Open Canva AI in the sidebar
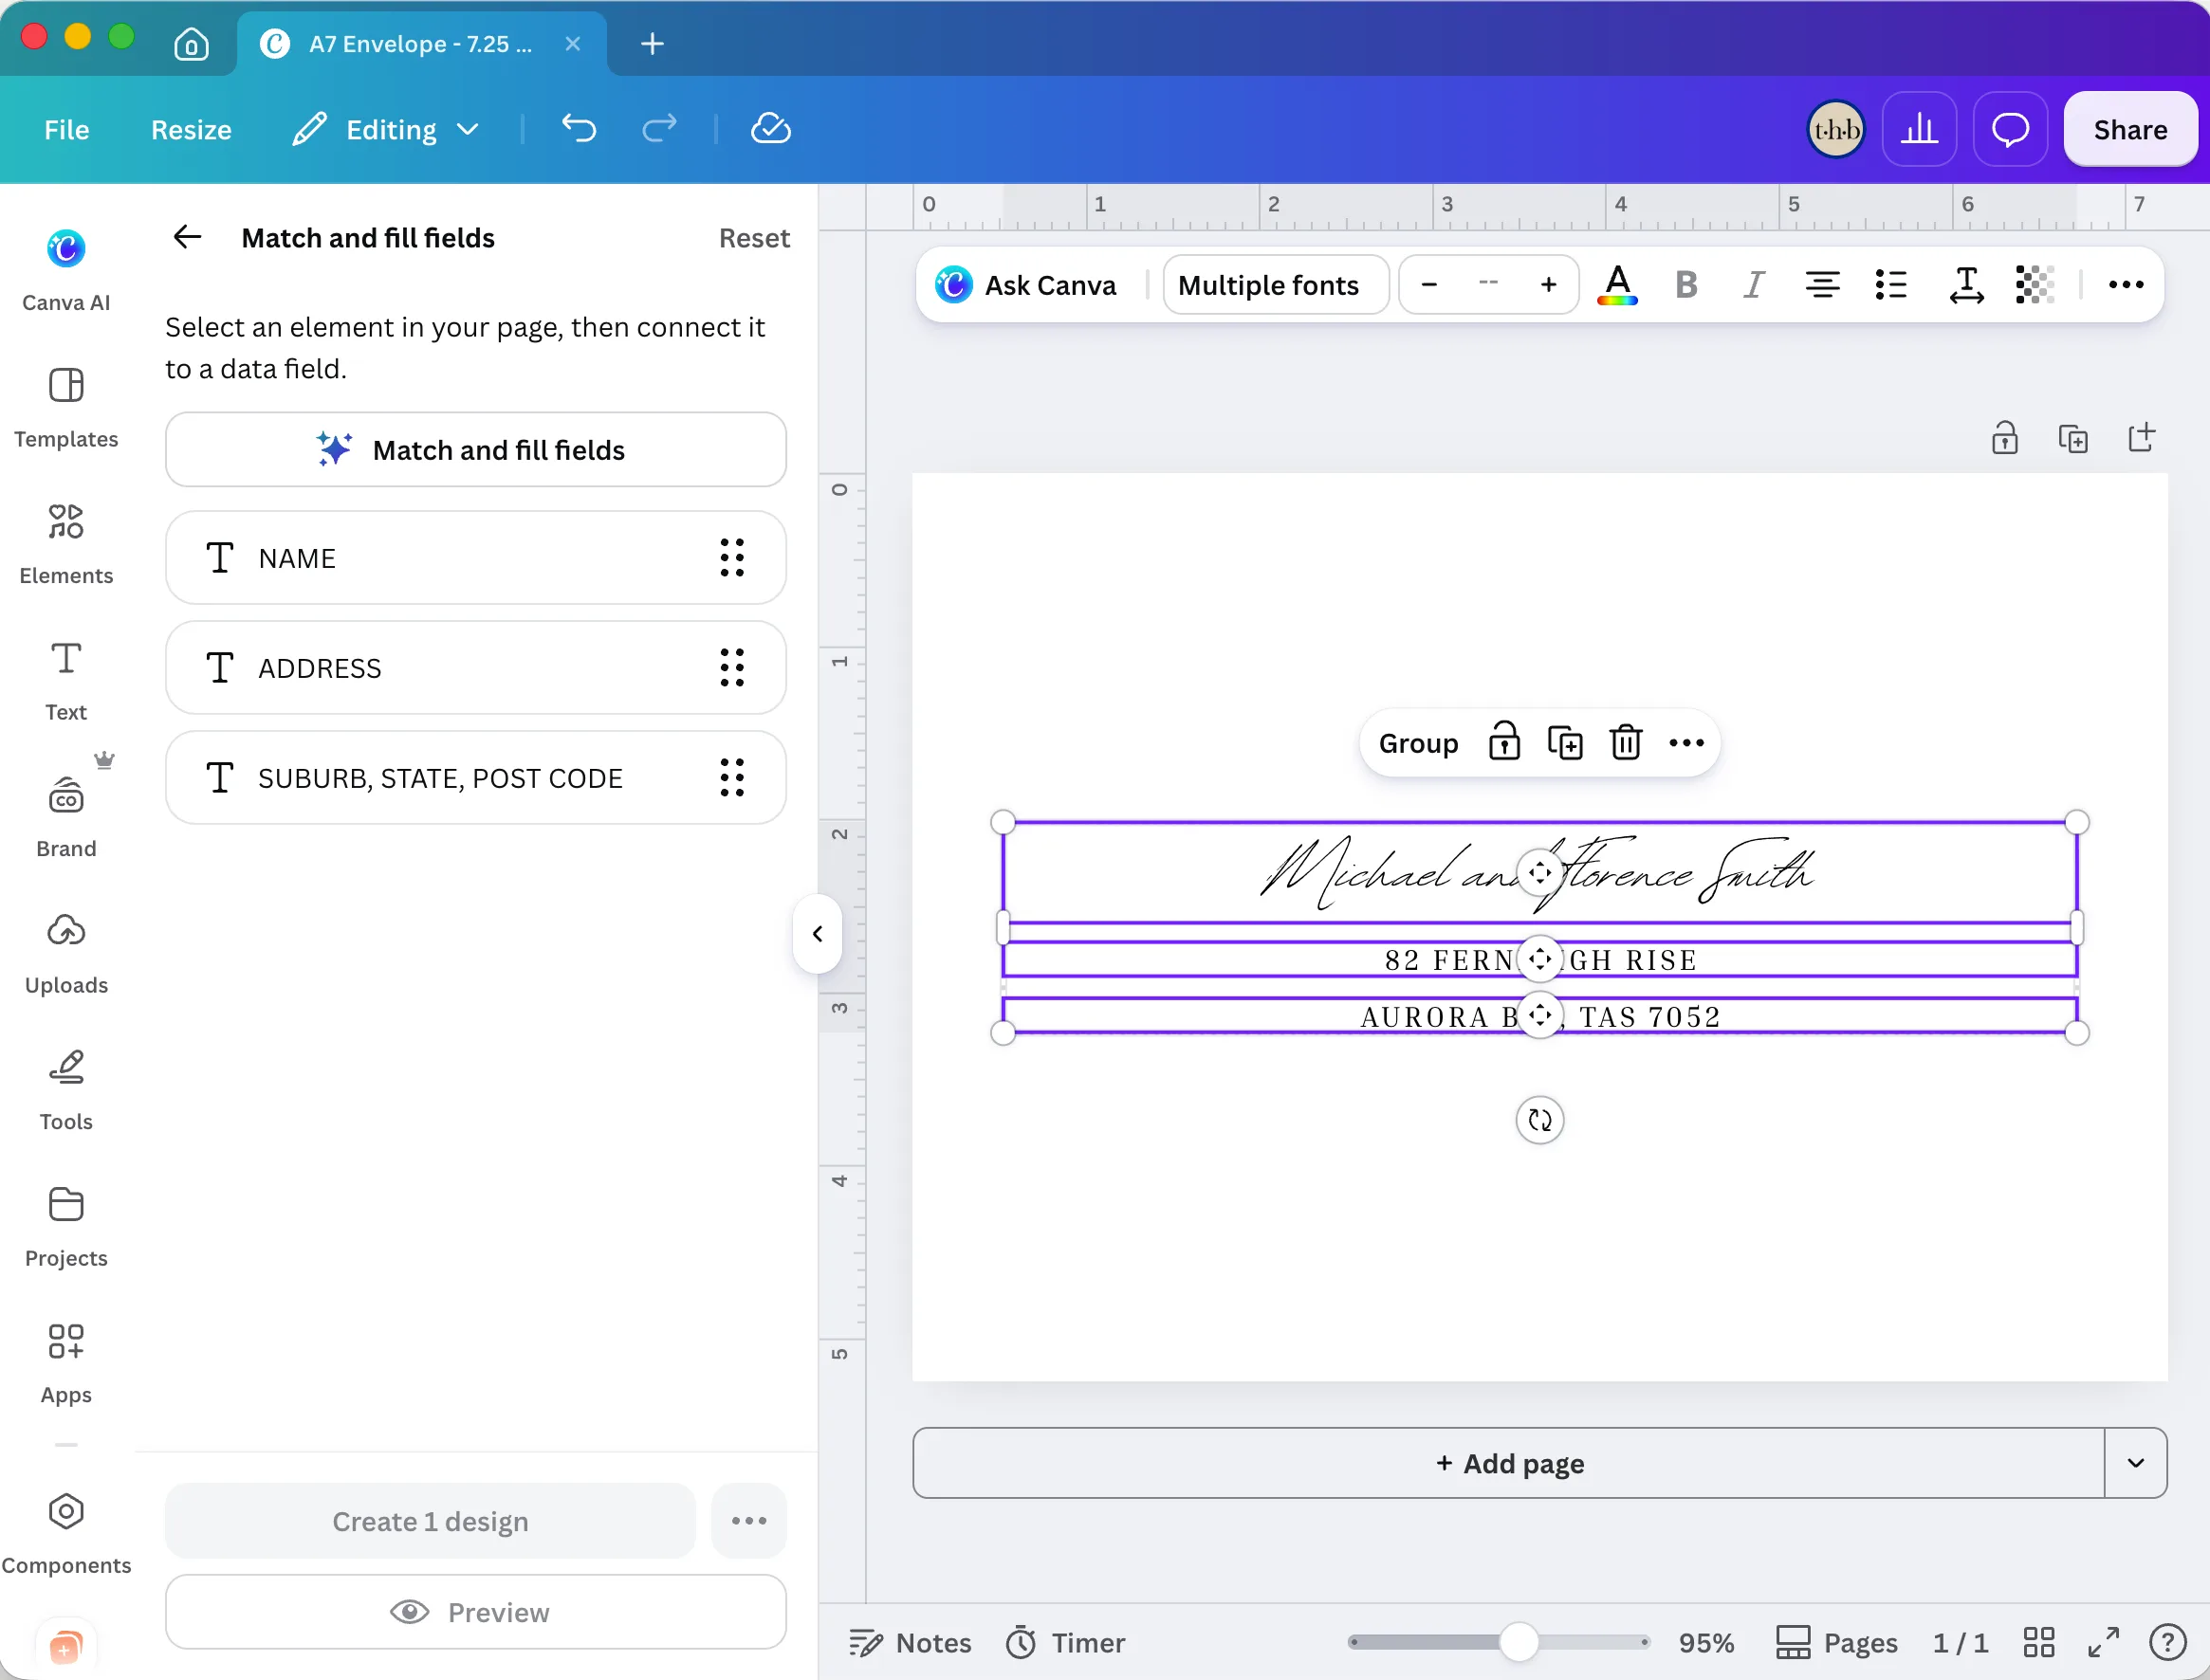The width and height of the screenshot is (2210, 1680). pos(66,270)
